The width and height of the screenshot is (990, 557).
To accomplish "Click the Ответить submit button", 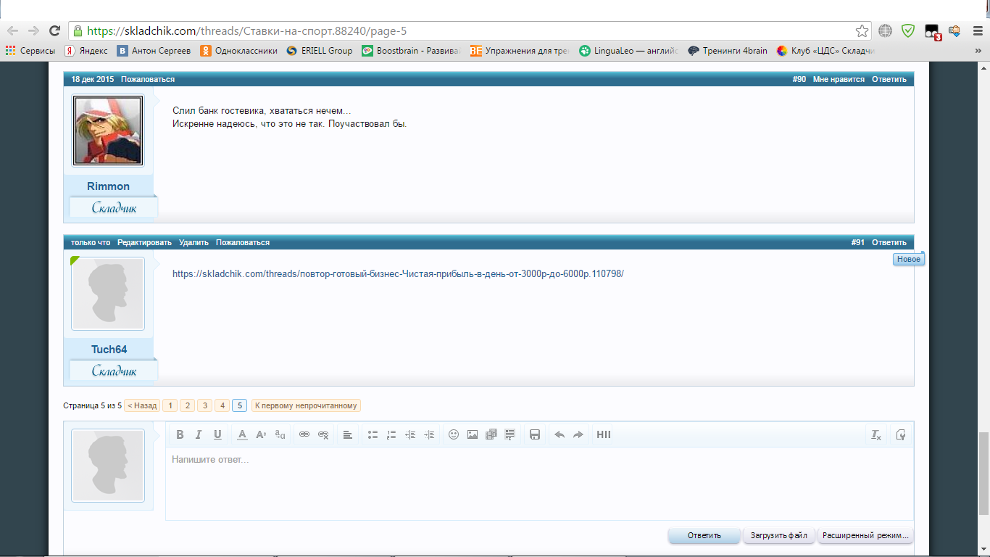I will coord(704,536).
